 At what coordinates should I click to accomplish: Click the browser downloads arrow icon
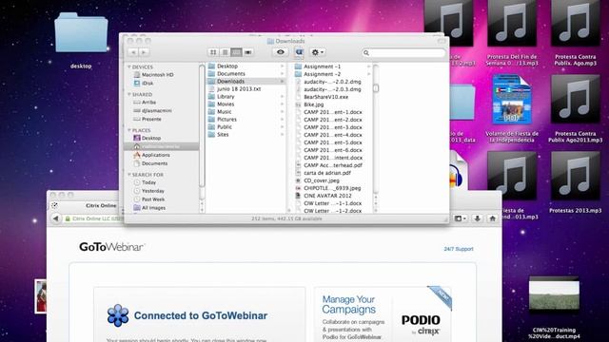point(478,218)
